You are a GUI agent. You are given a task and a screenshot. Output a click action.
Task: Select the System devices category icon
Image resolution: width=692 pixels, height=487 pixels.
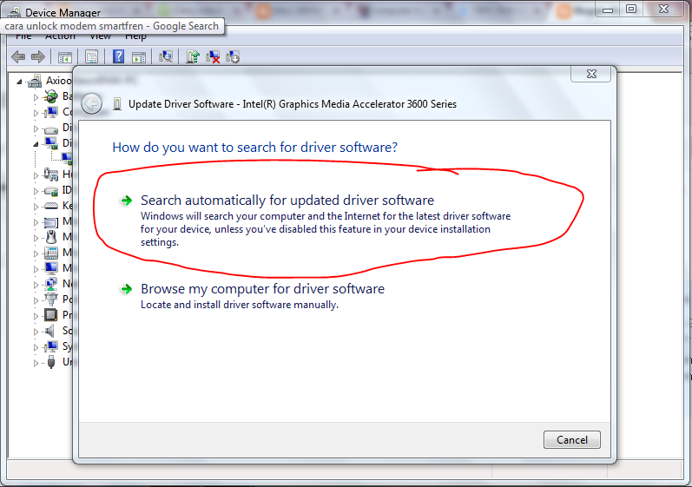pyautogui.click(x=51, y=346)
